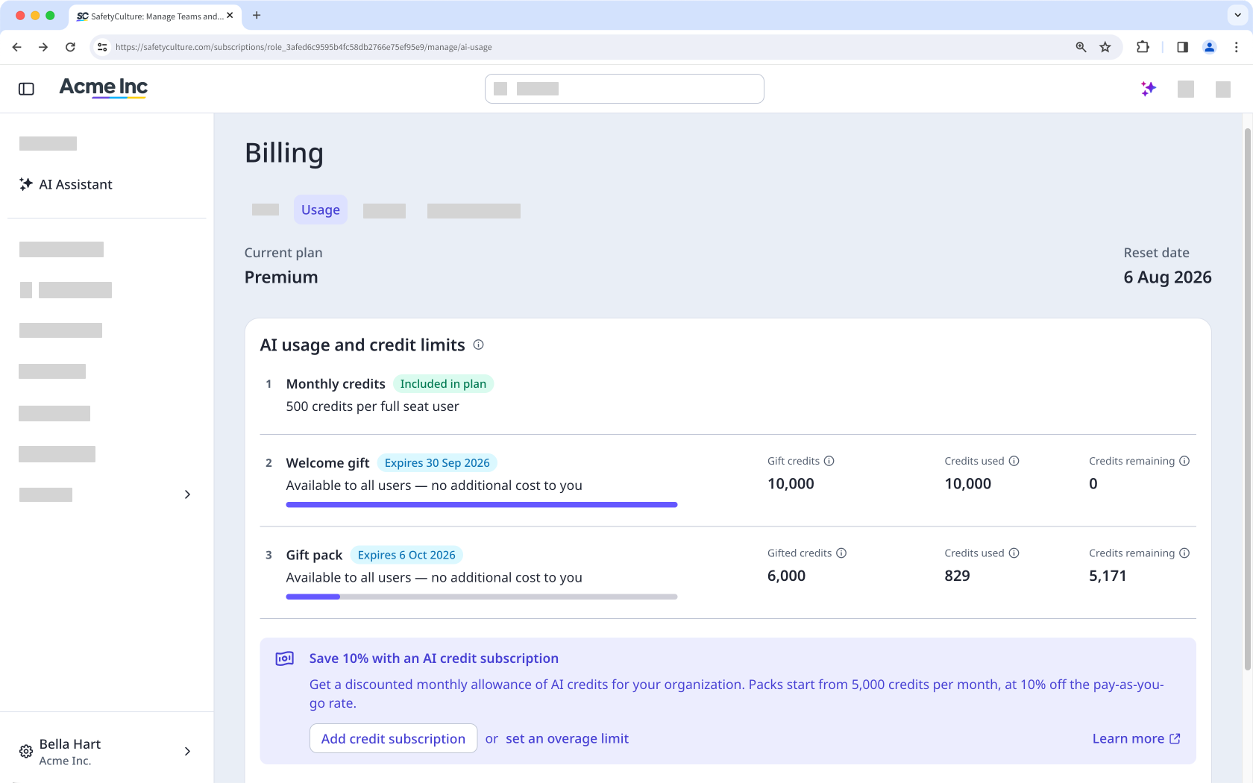
Task: Expand the tab search dropdown arrow
Action: [1238, 15]
